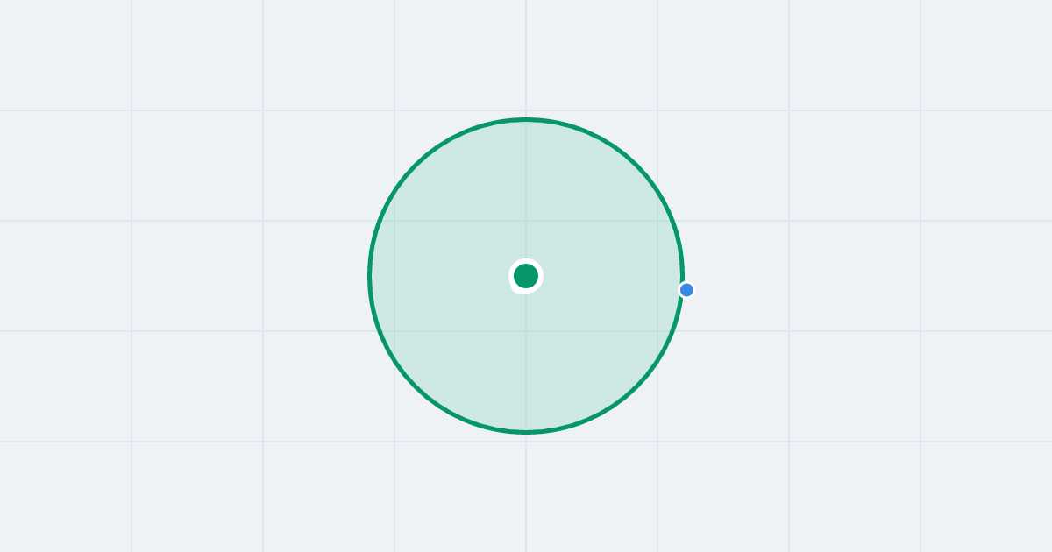Click grid intersection inside circle, upper-left of center
The height and width of the screenshot is (552, 1052).
tap(394, 221)
